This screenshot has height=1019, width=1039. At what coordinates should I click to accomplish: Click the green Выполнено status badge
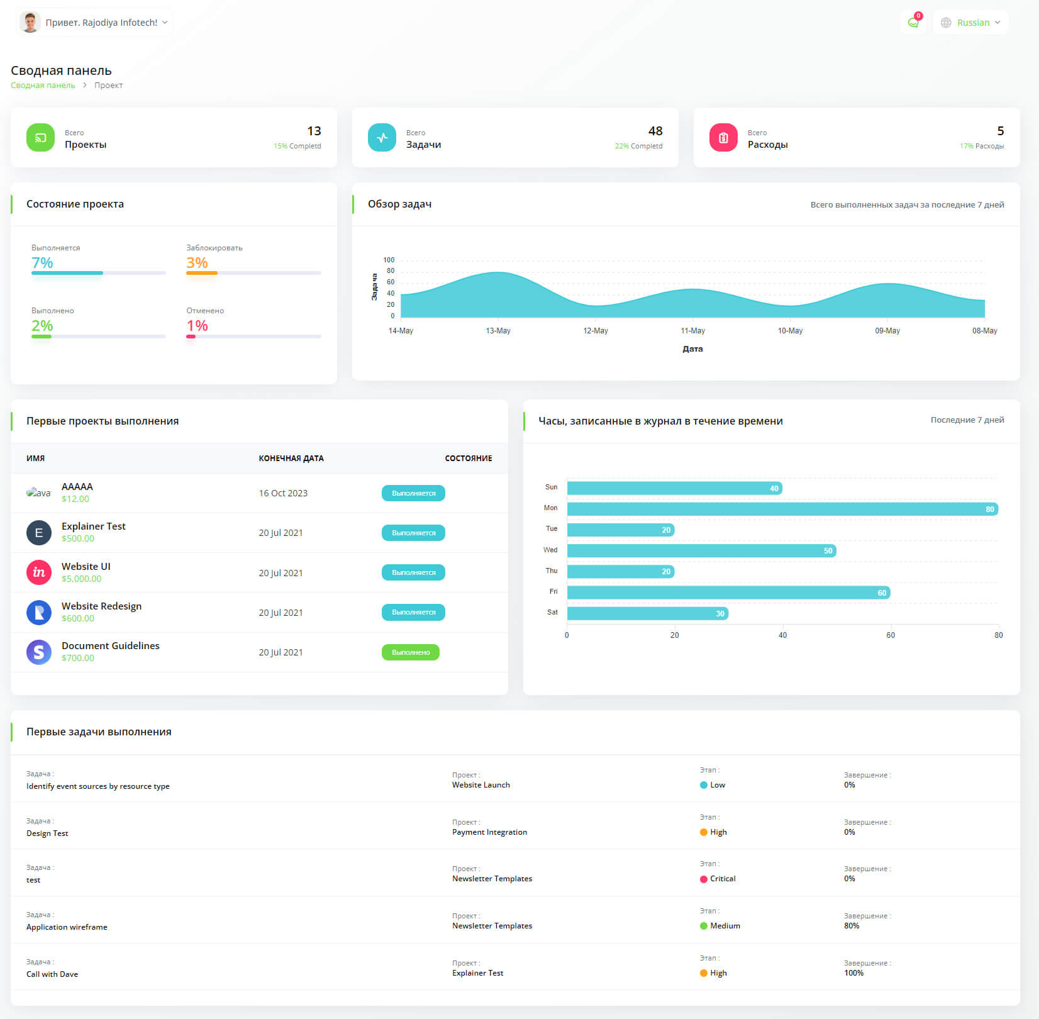point(410,652)
